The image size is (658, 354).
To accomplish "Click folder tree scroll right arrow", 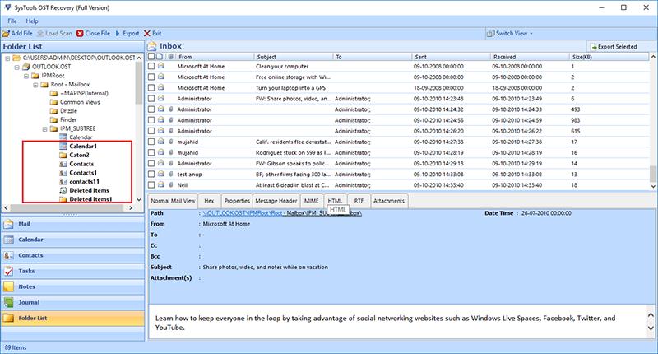I will tap(131, 207).
